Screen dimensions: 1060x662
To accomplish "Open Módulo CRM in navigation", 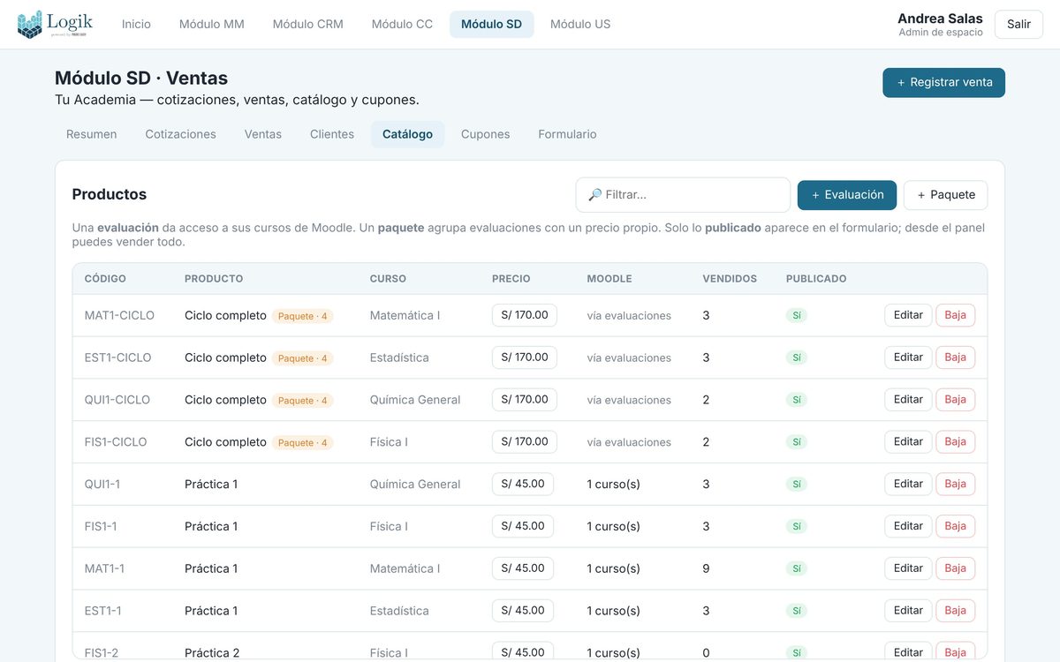I will click(308, 25).
